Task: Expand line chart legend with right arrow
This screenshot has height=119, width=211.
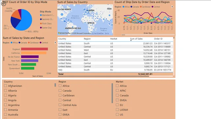Action: 172,7
